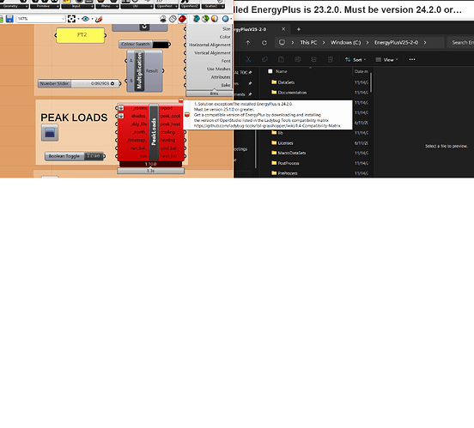This screenshot has height=428, width=474.
Task: Click the Share icon in Explorer toolbar
Action: (313, 59)
